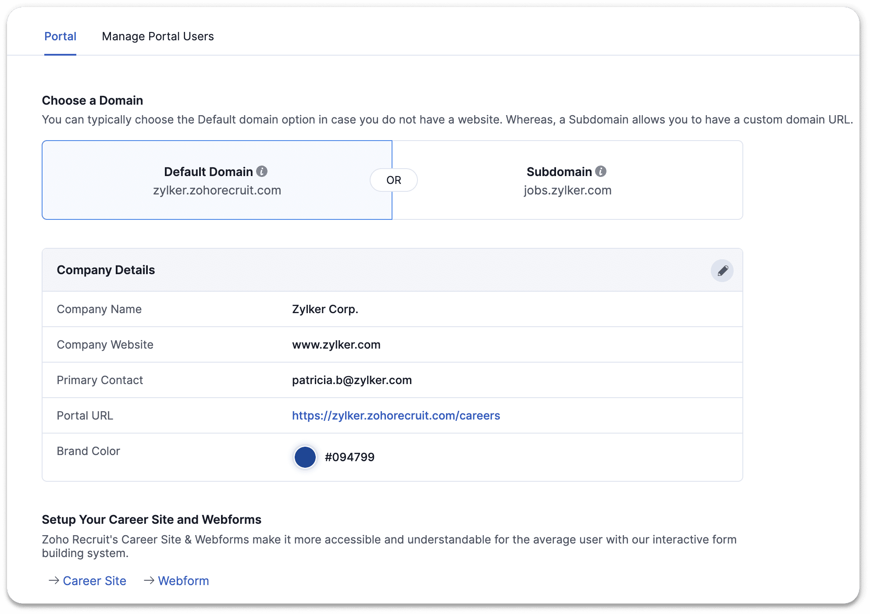Screen dimensions: 870x614
Task: Open the Webform link
Action: 183,581
